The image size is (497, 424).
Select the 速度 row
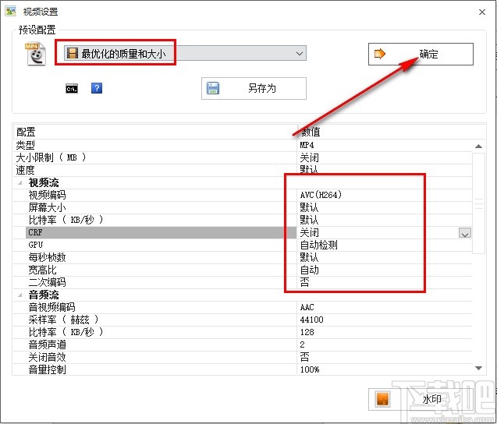click(243, 170)
